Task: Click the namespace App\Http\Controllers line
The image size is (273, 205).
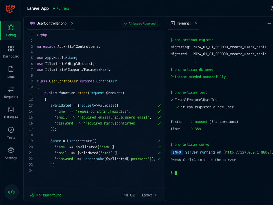Action: click(x=69, y=46)
